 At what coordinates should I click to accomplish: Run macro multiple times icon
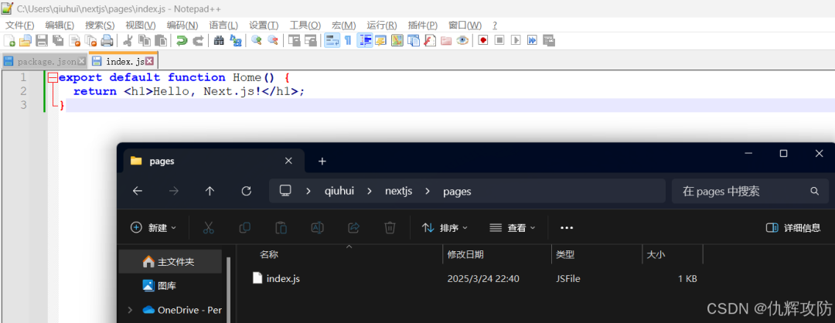tap(532, 40)
